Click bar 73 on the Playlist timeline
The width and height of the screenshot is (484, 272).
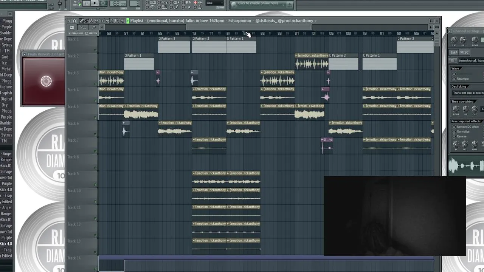(x=194, y=33)
